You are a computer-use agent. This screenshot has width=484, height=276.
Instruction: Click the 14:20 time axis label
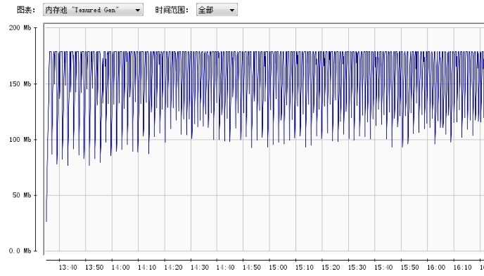(x=173, y=268)
